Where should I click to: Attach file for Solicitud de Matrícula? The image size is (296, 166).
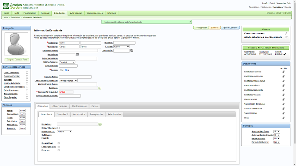coord(284,109)
